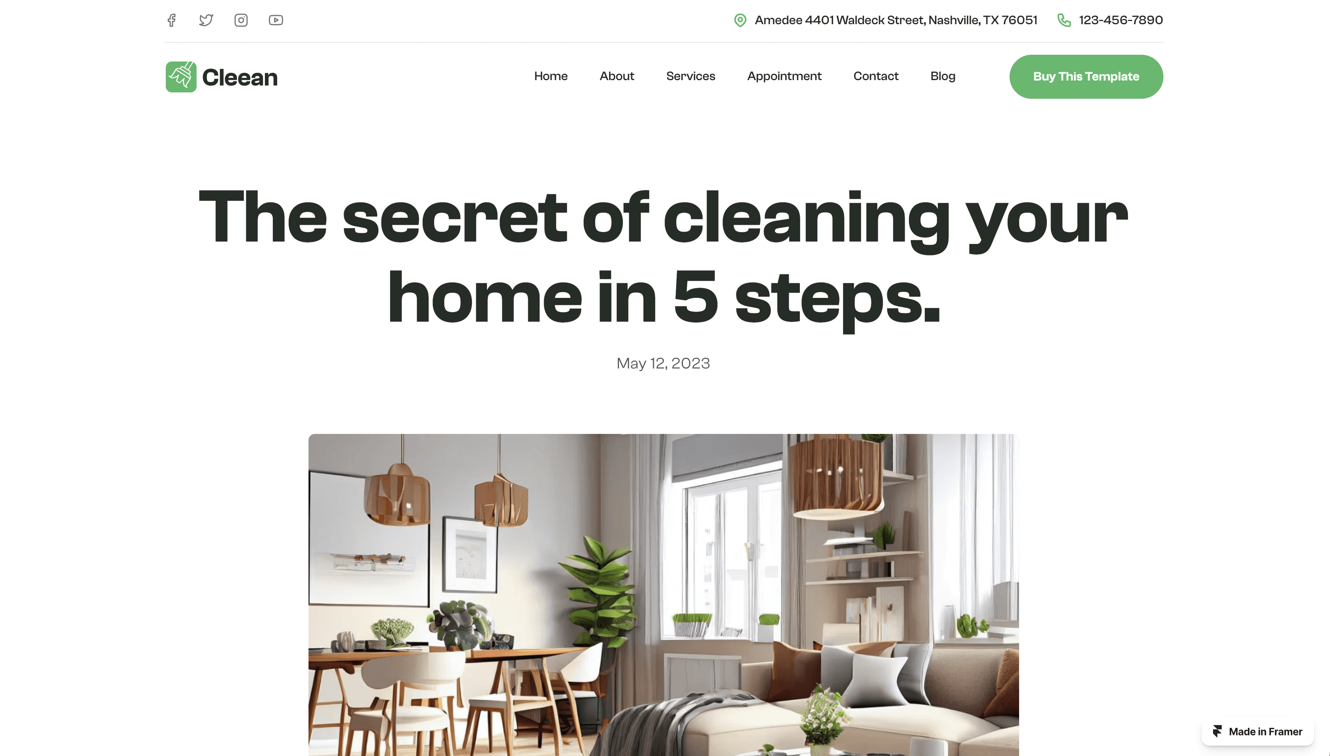Select Contact in the navigation

876,76
